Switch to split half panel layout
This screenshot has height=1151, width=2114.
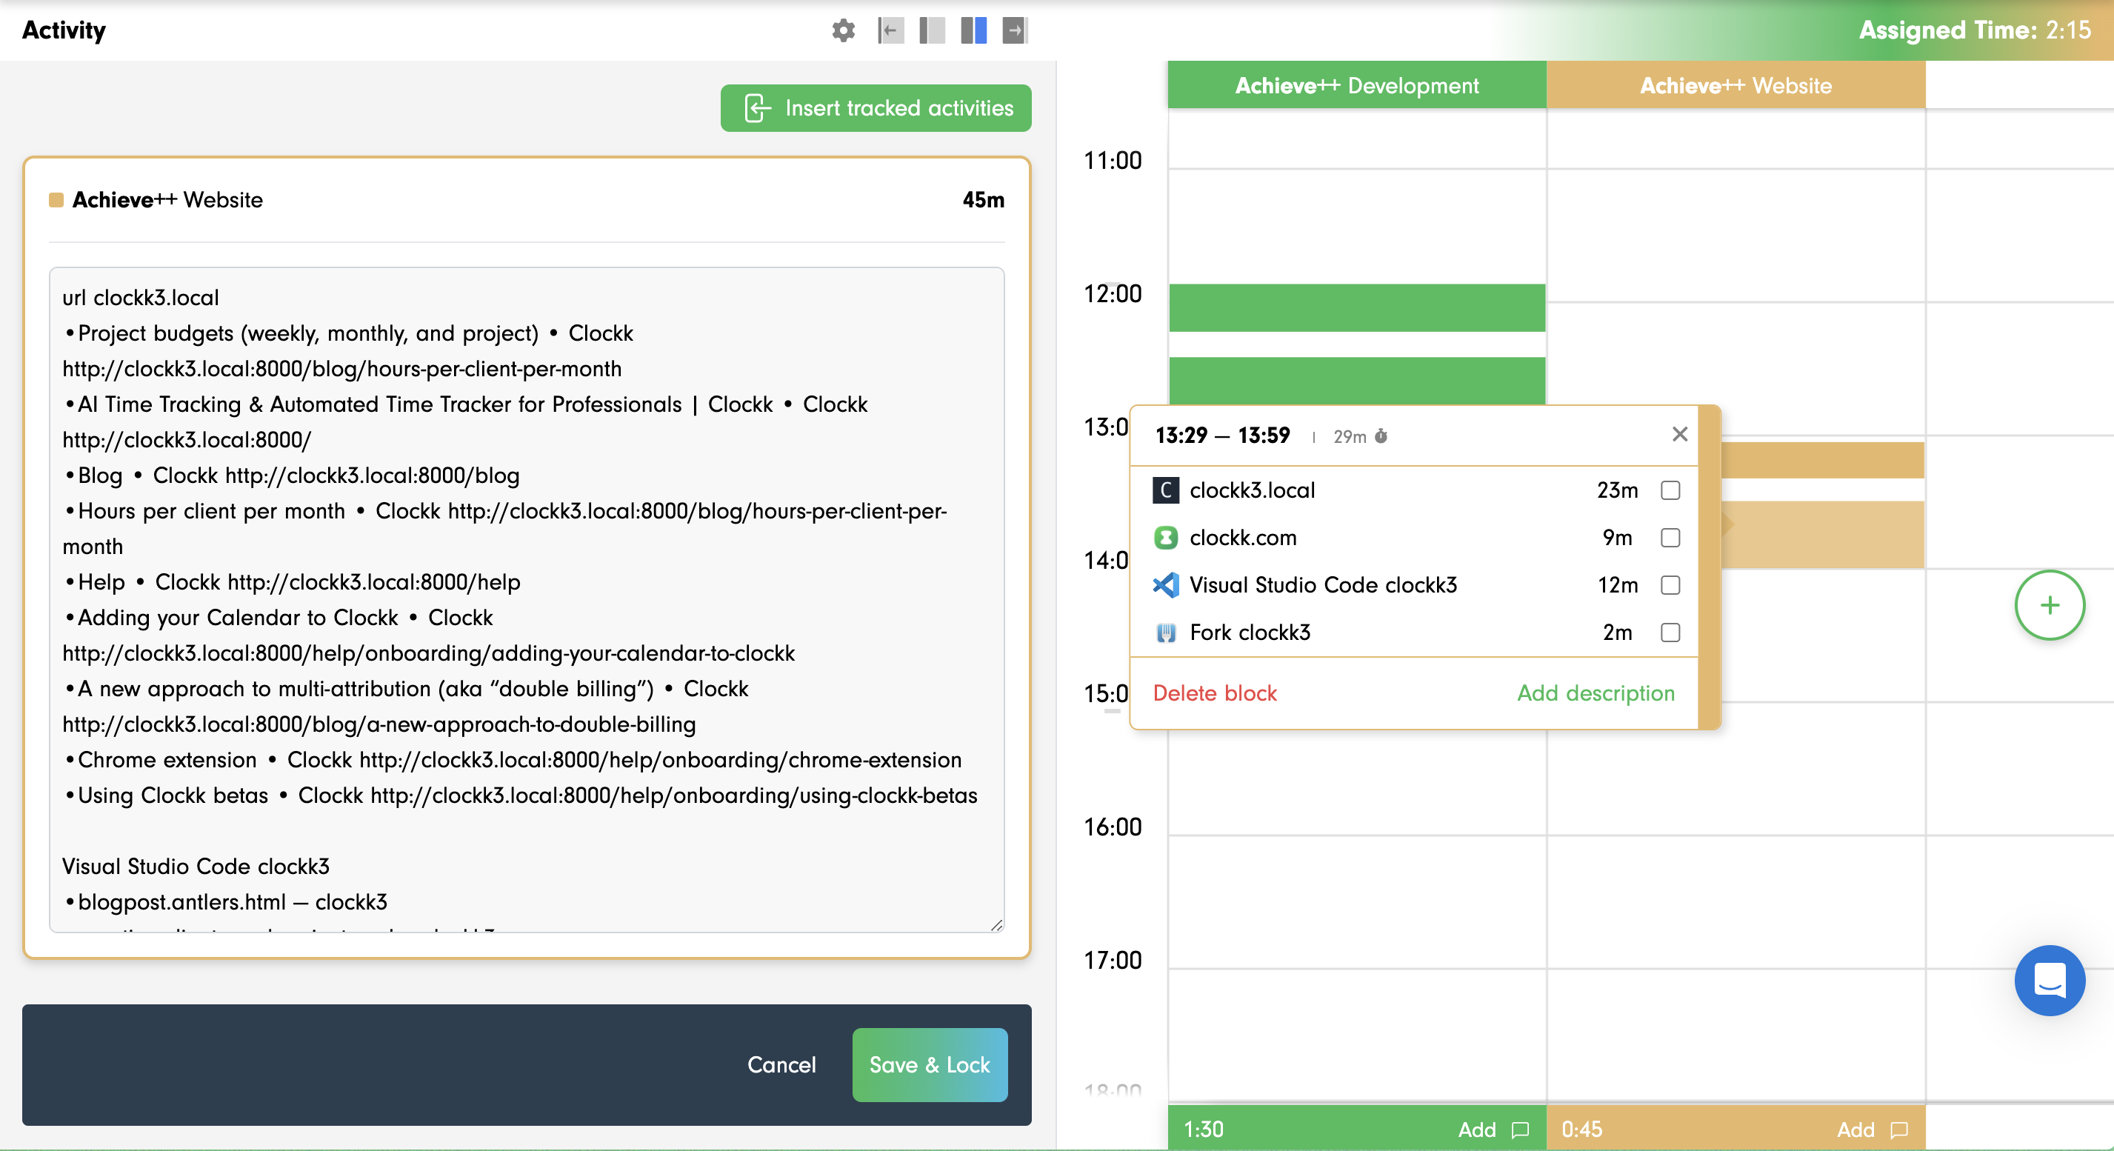(x=973, y=30)
